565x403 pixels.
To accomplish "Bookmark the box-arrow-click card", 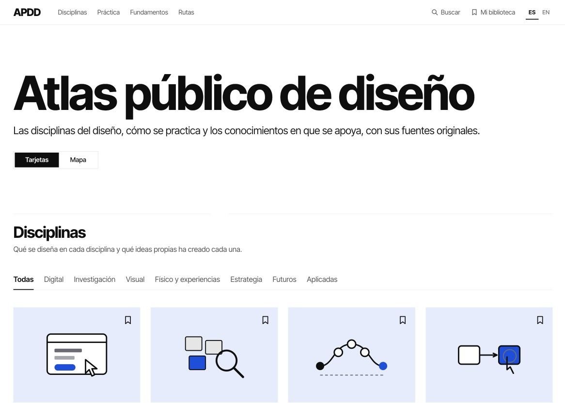I will [540, 320].
